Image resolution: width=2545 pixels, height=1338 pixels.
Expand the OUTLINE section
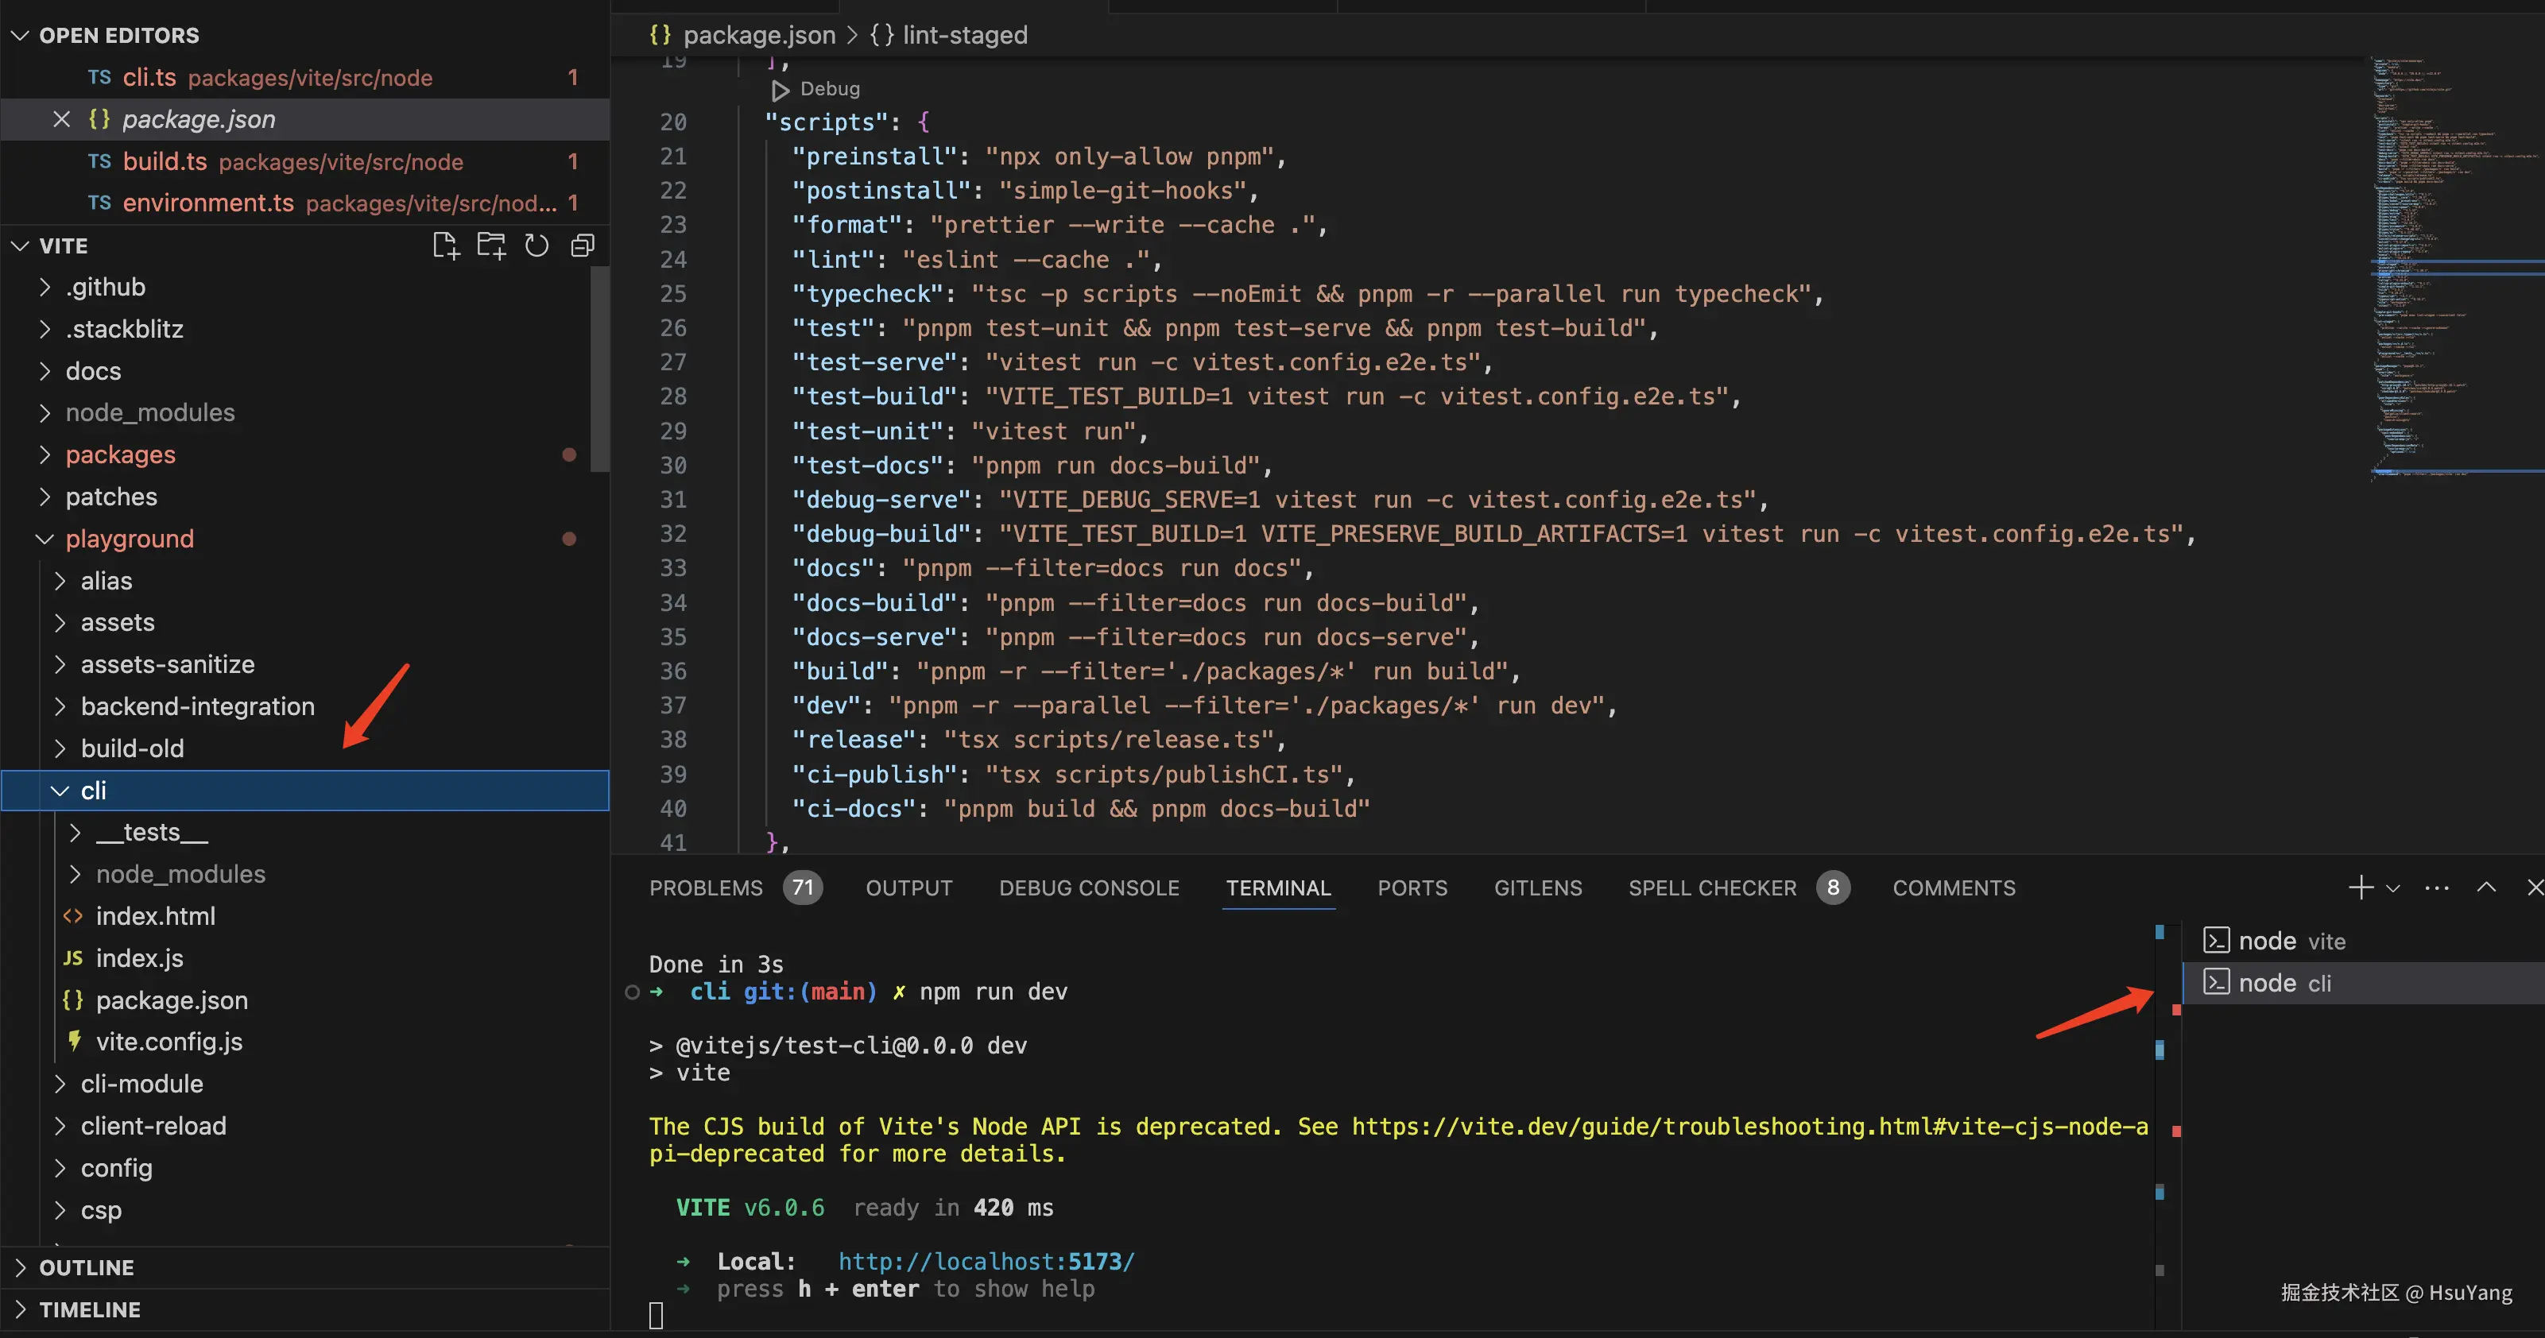86,1267
